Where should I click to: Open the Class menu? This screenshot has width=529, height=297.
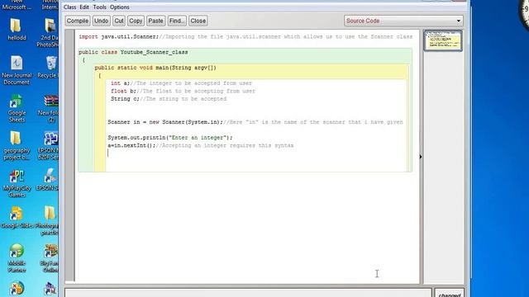(x=69, y=7)
